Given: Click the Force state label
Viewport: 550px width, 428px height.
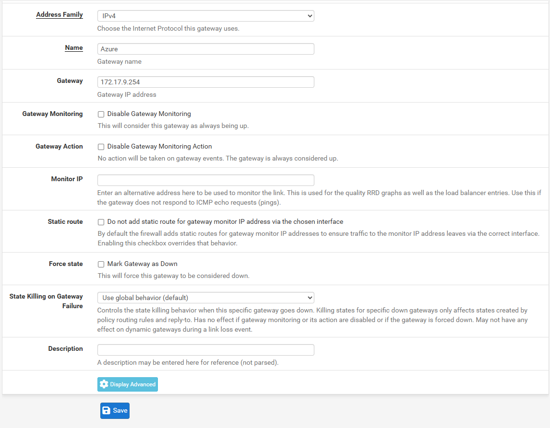Looking at the screenshot, I should point(66,264).
